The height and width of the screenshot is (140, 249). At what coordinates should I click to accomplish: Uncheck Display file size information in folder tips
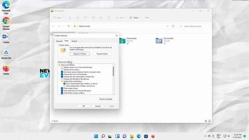pos(62,77)
